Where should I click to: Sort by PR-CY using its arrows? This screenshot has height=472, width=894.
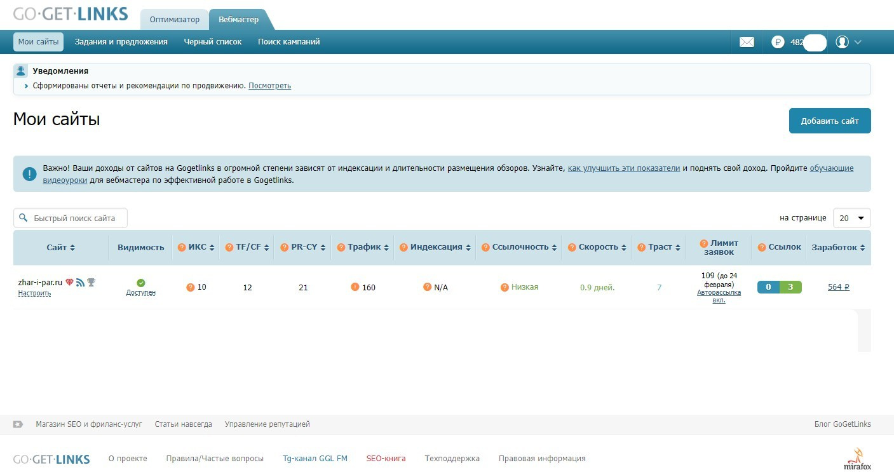coord(323,248)
